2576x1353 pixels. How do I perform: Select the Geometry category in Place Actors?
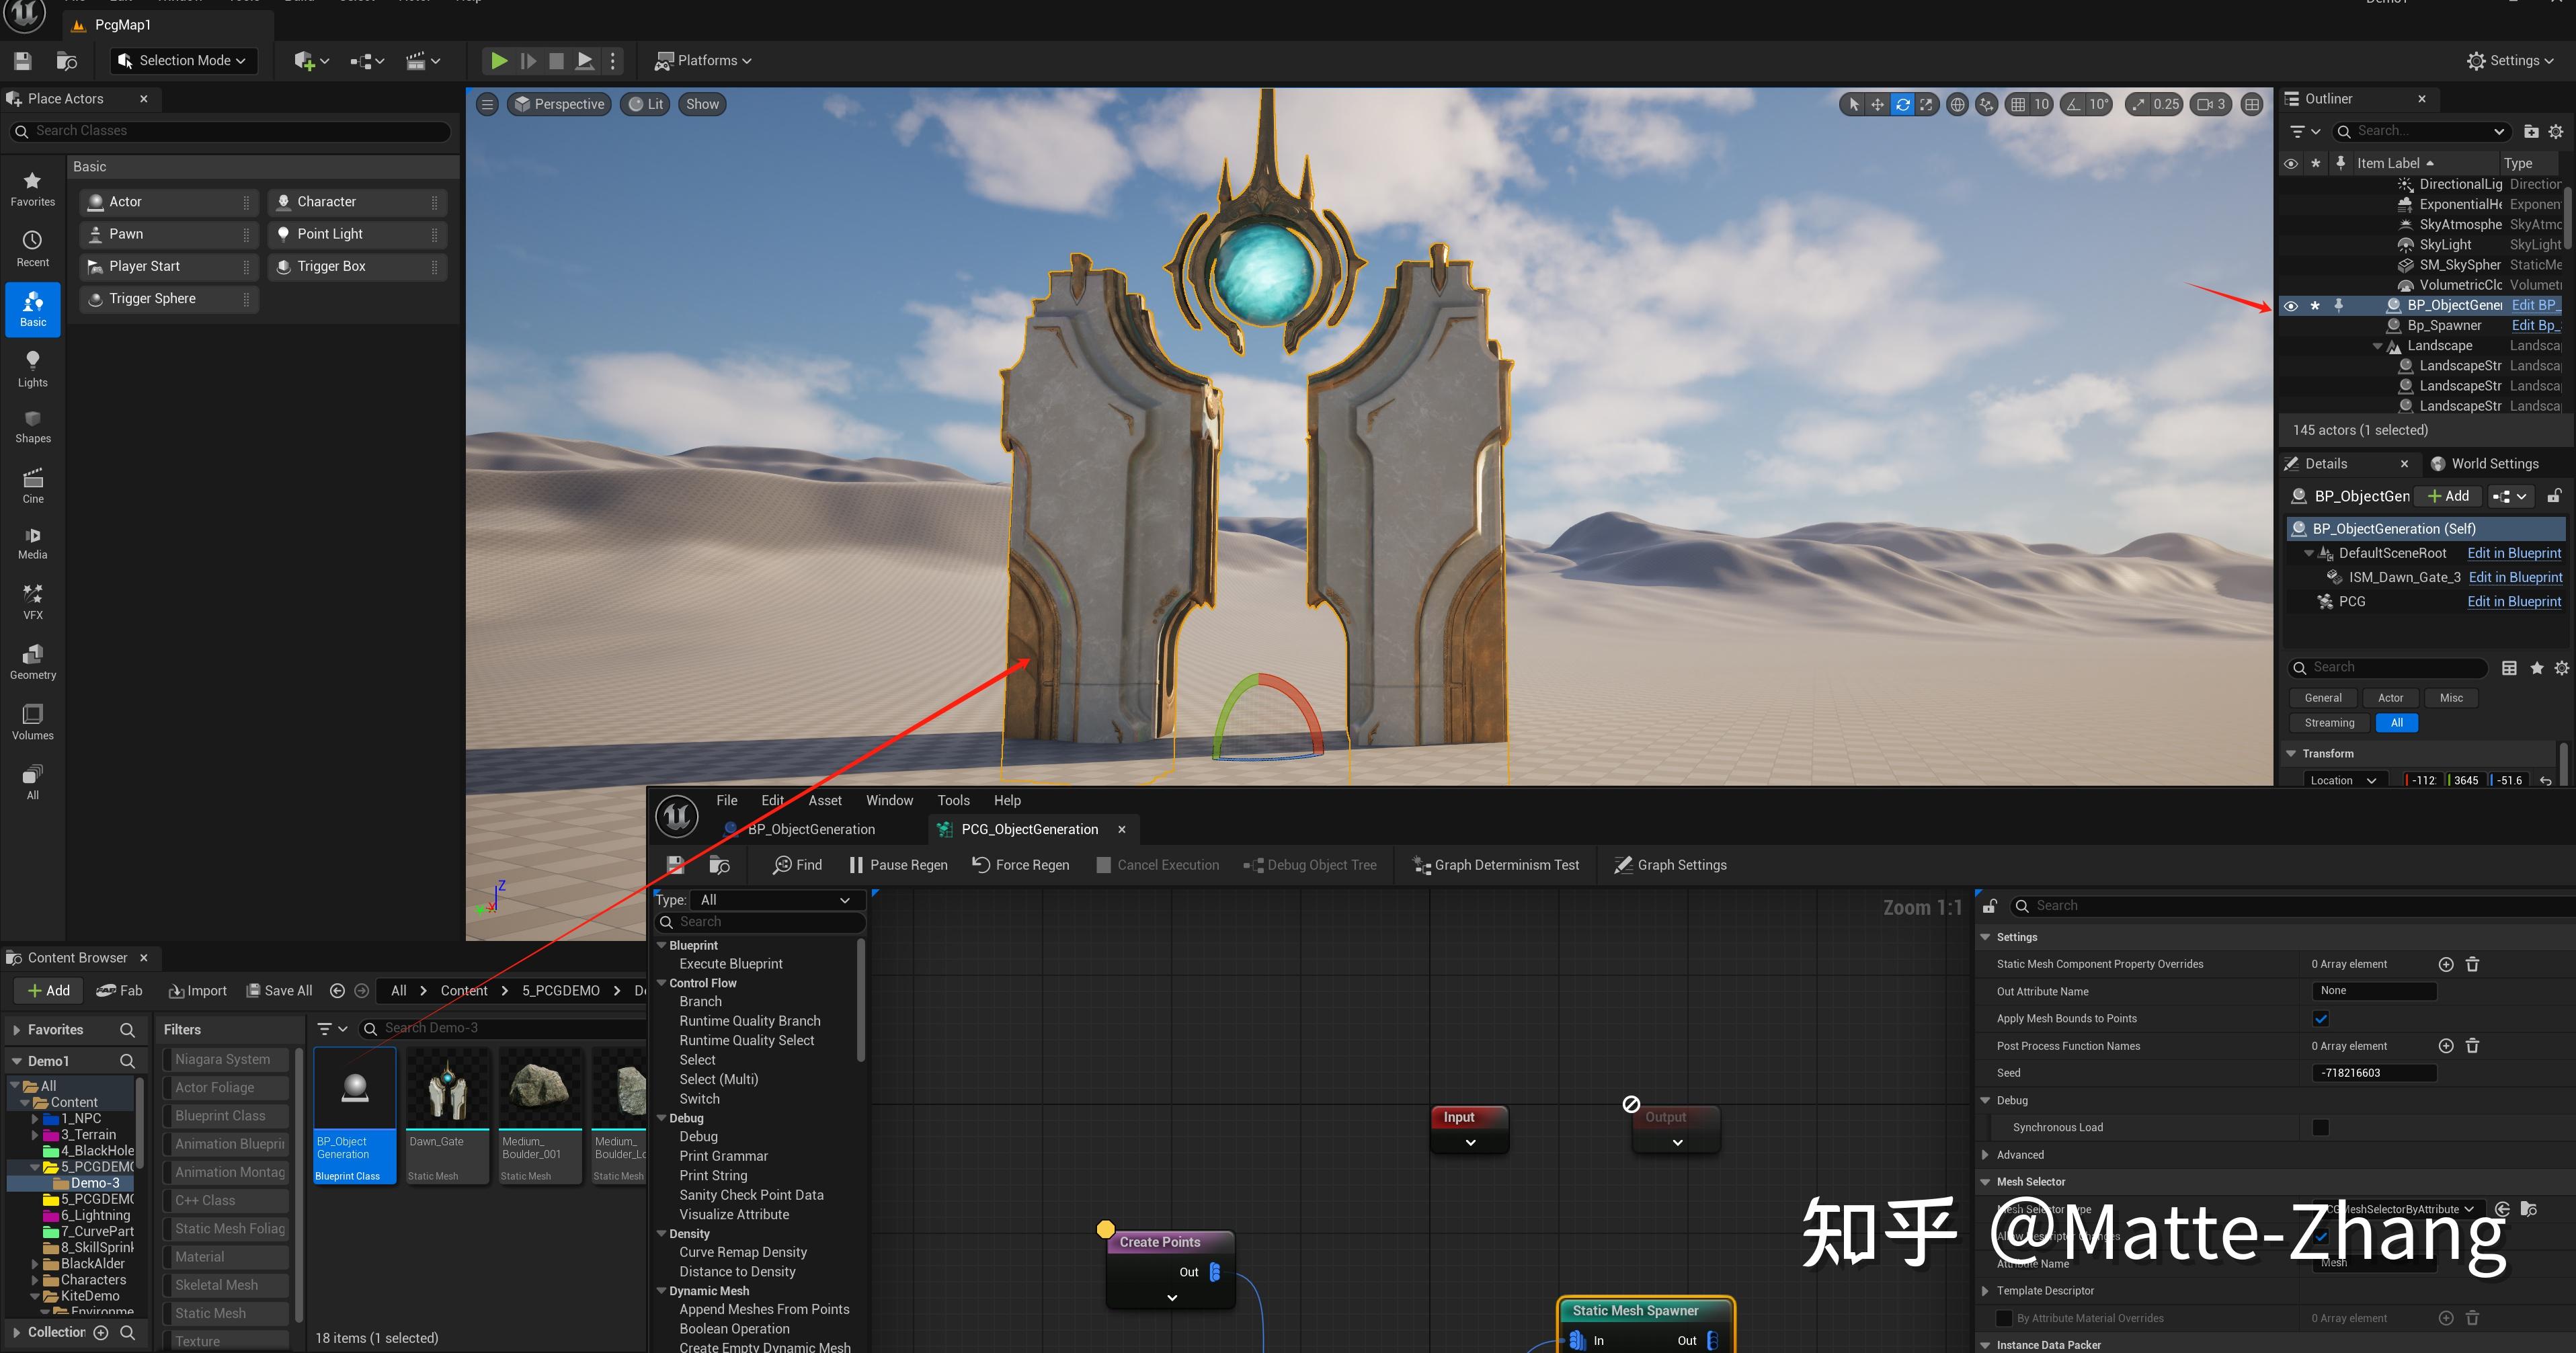[x=32, y=661]
